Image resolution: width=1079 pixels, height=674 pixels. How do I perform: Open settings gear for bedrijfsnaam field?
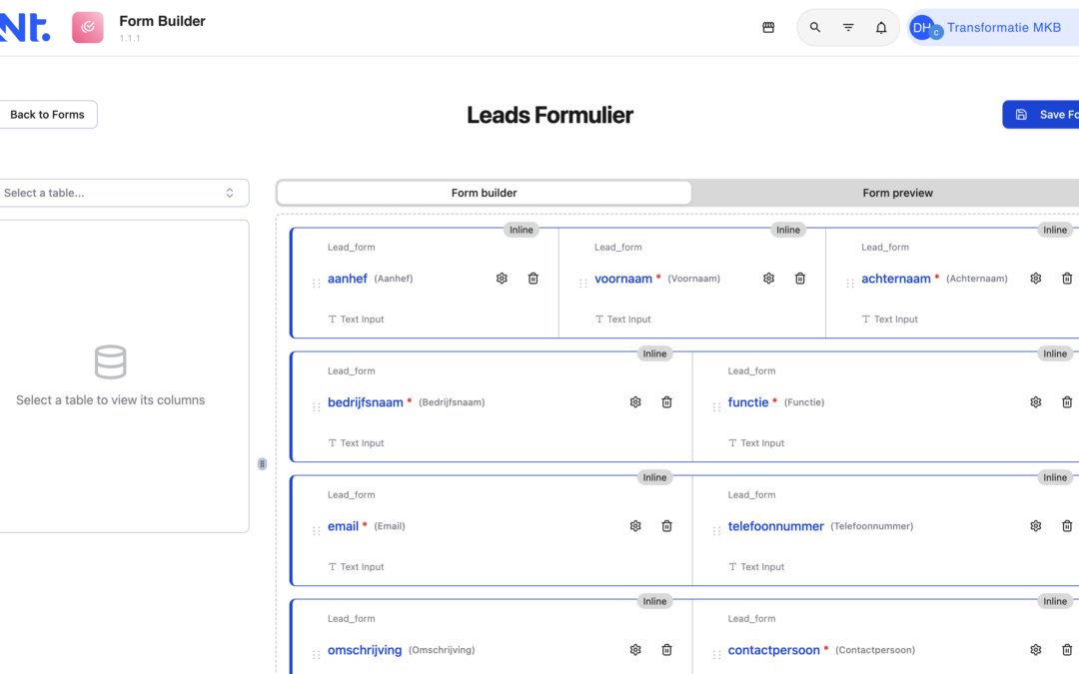[x=635, y=402]
